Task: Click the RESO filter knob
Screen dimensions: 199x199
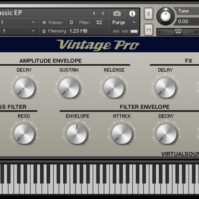Action: tap(24, 134)
